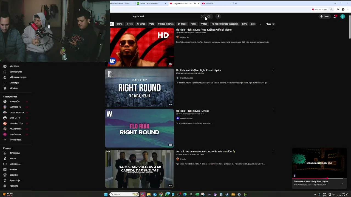Image resolution: width=351 pixels, height=197 pixels.
Task: Select the Shorts filter chip
Action: click(119, 24)
